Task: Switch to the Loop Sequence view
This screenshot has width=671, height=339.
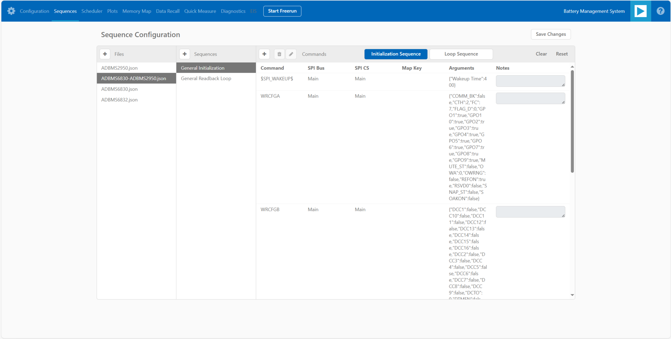Action: 461,54
